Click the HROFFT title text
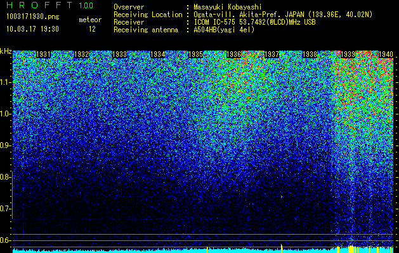This screenshot has width=399, height=253. 40,5
